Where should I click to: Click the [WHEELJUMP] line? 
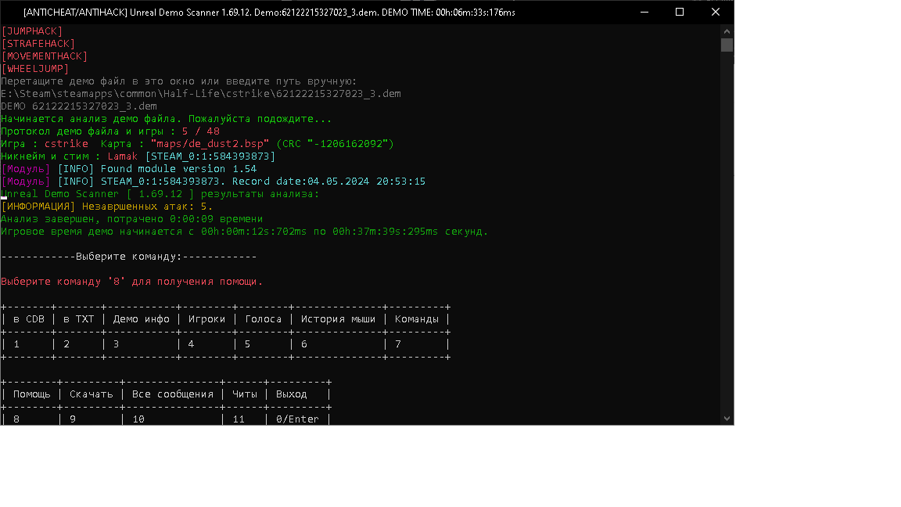(35, 69)
